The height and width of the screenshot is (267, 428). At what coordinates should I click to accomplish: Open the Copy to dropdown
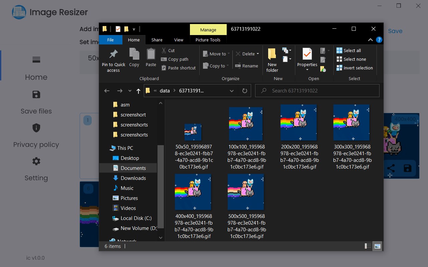pyautogui.click(x=216, y=66)
